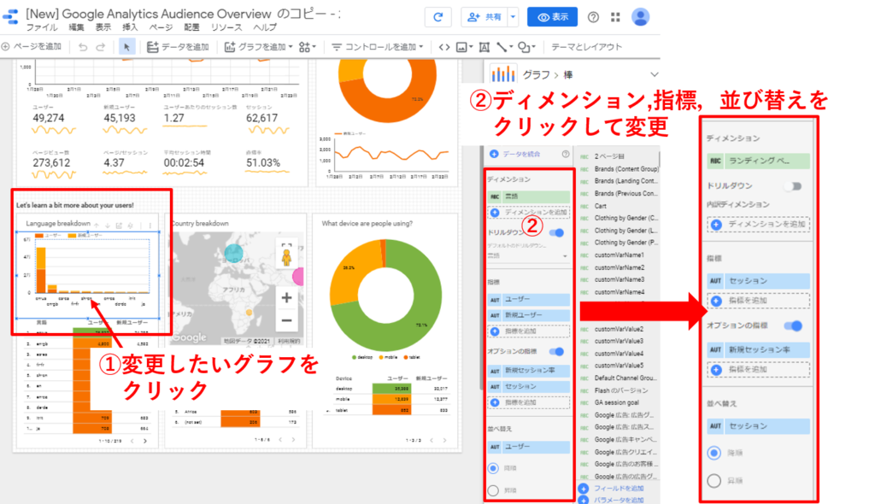The width and height of the screenshot is (875, 504).
Task: Click the redo arrow icon
Action: point(101,47)
